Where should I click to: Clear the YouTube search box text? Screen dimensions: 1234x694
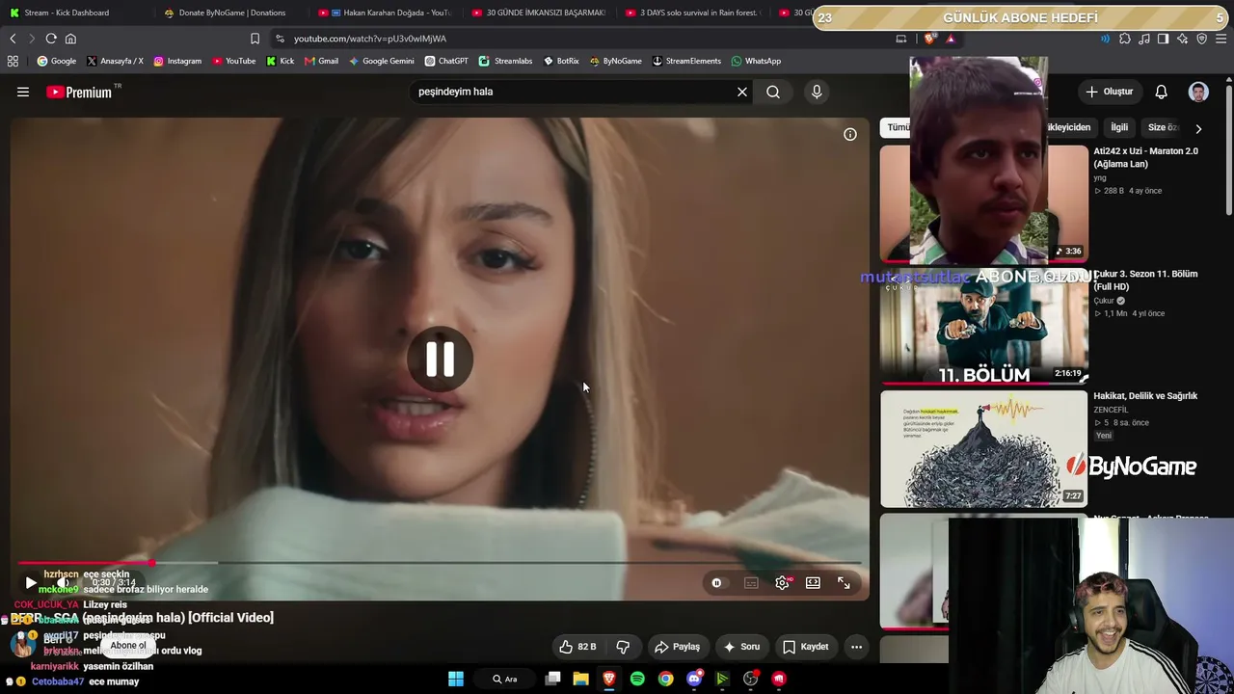click(742, 92)
